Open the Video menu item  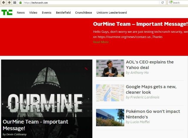(x=33, y=13)
